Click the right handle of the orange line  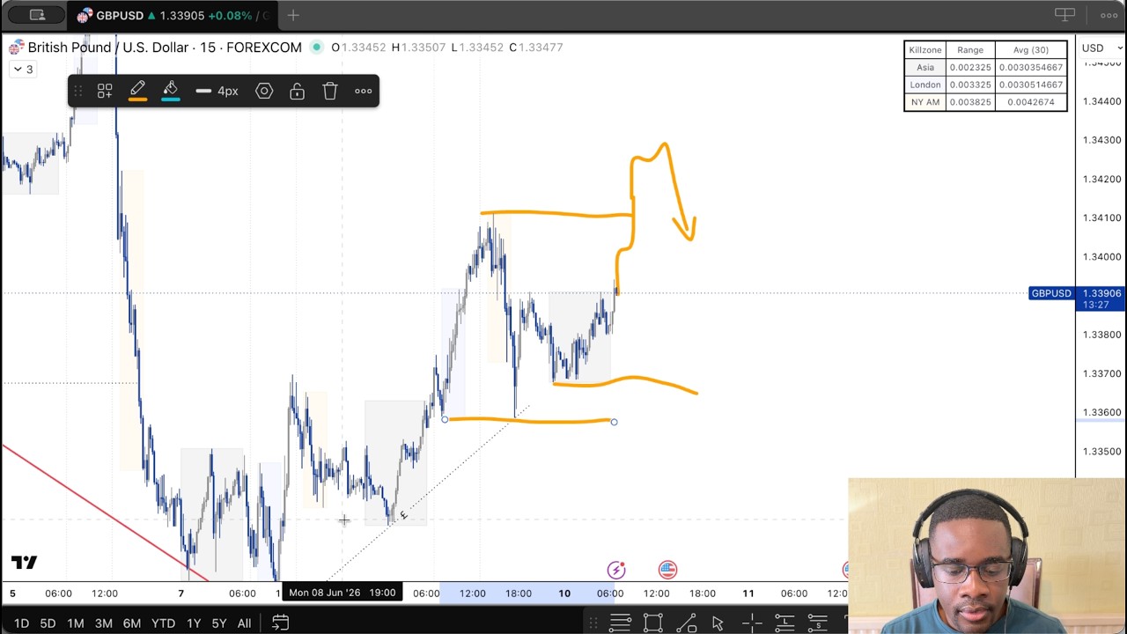614,422
